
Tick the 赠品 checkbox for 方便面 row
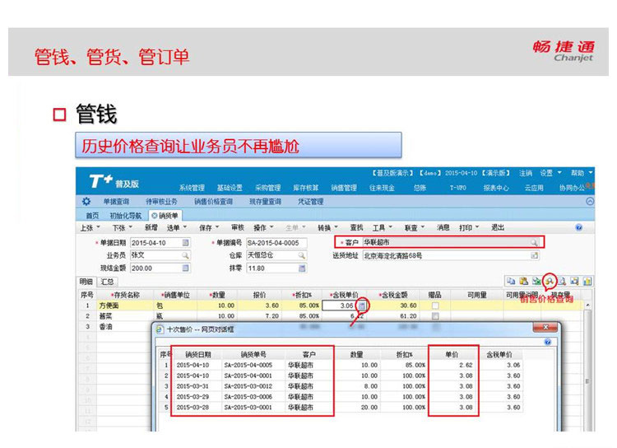pos(435,306)
